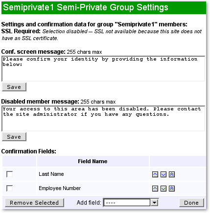The height and width of the screenshot is (213, 210).
Task: Click the Done button
Action: coord(191,203)
